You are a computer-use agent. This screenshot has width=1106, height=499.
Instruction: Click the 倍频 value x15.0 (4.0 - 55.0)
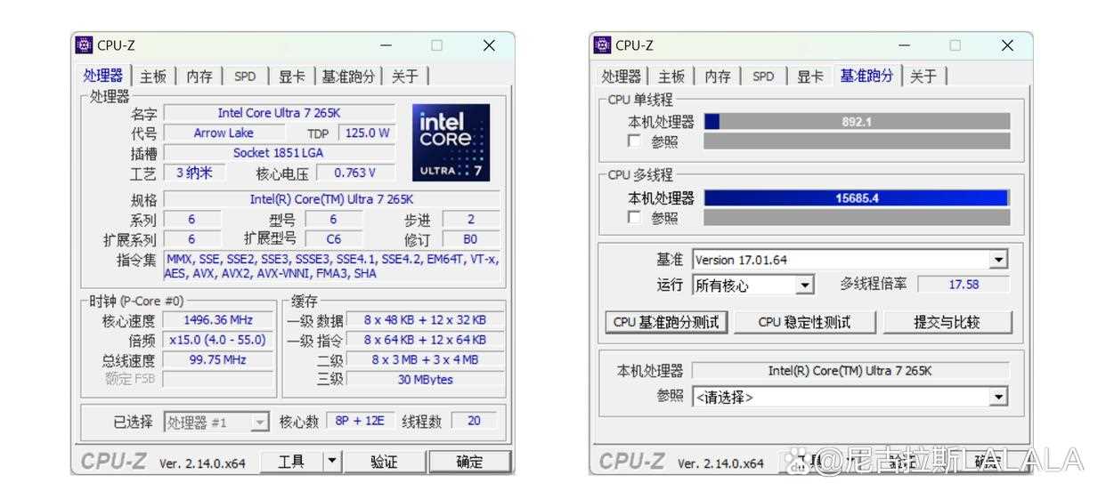point(218,340)
